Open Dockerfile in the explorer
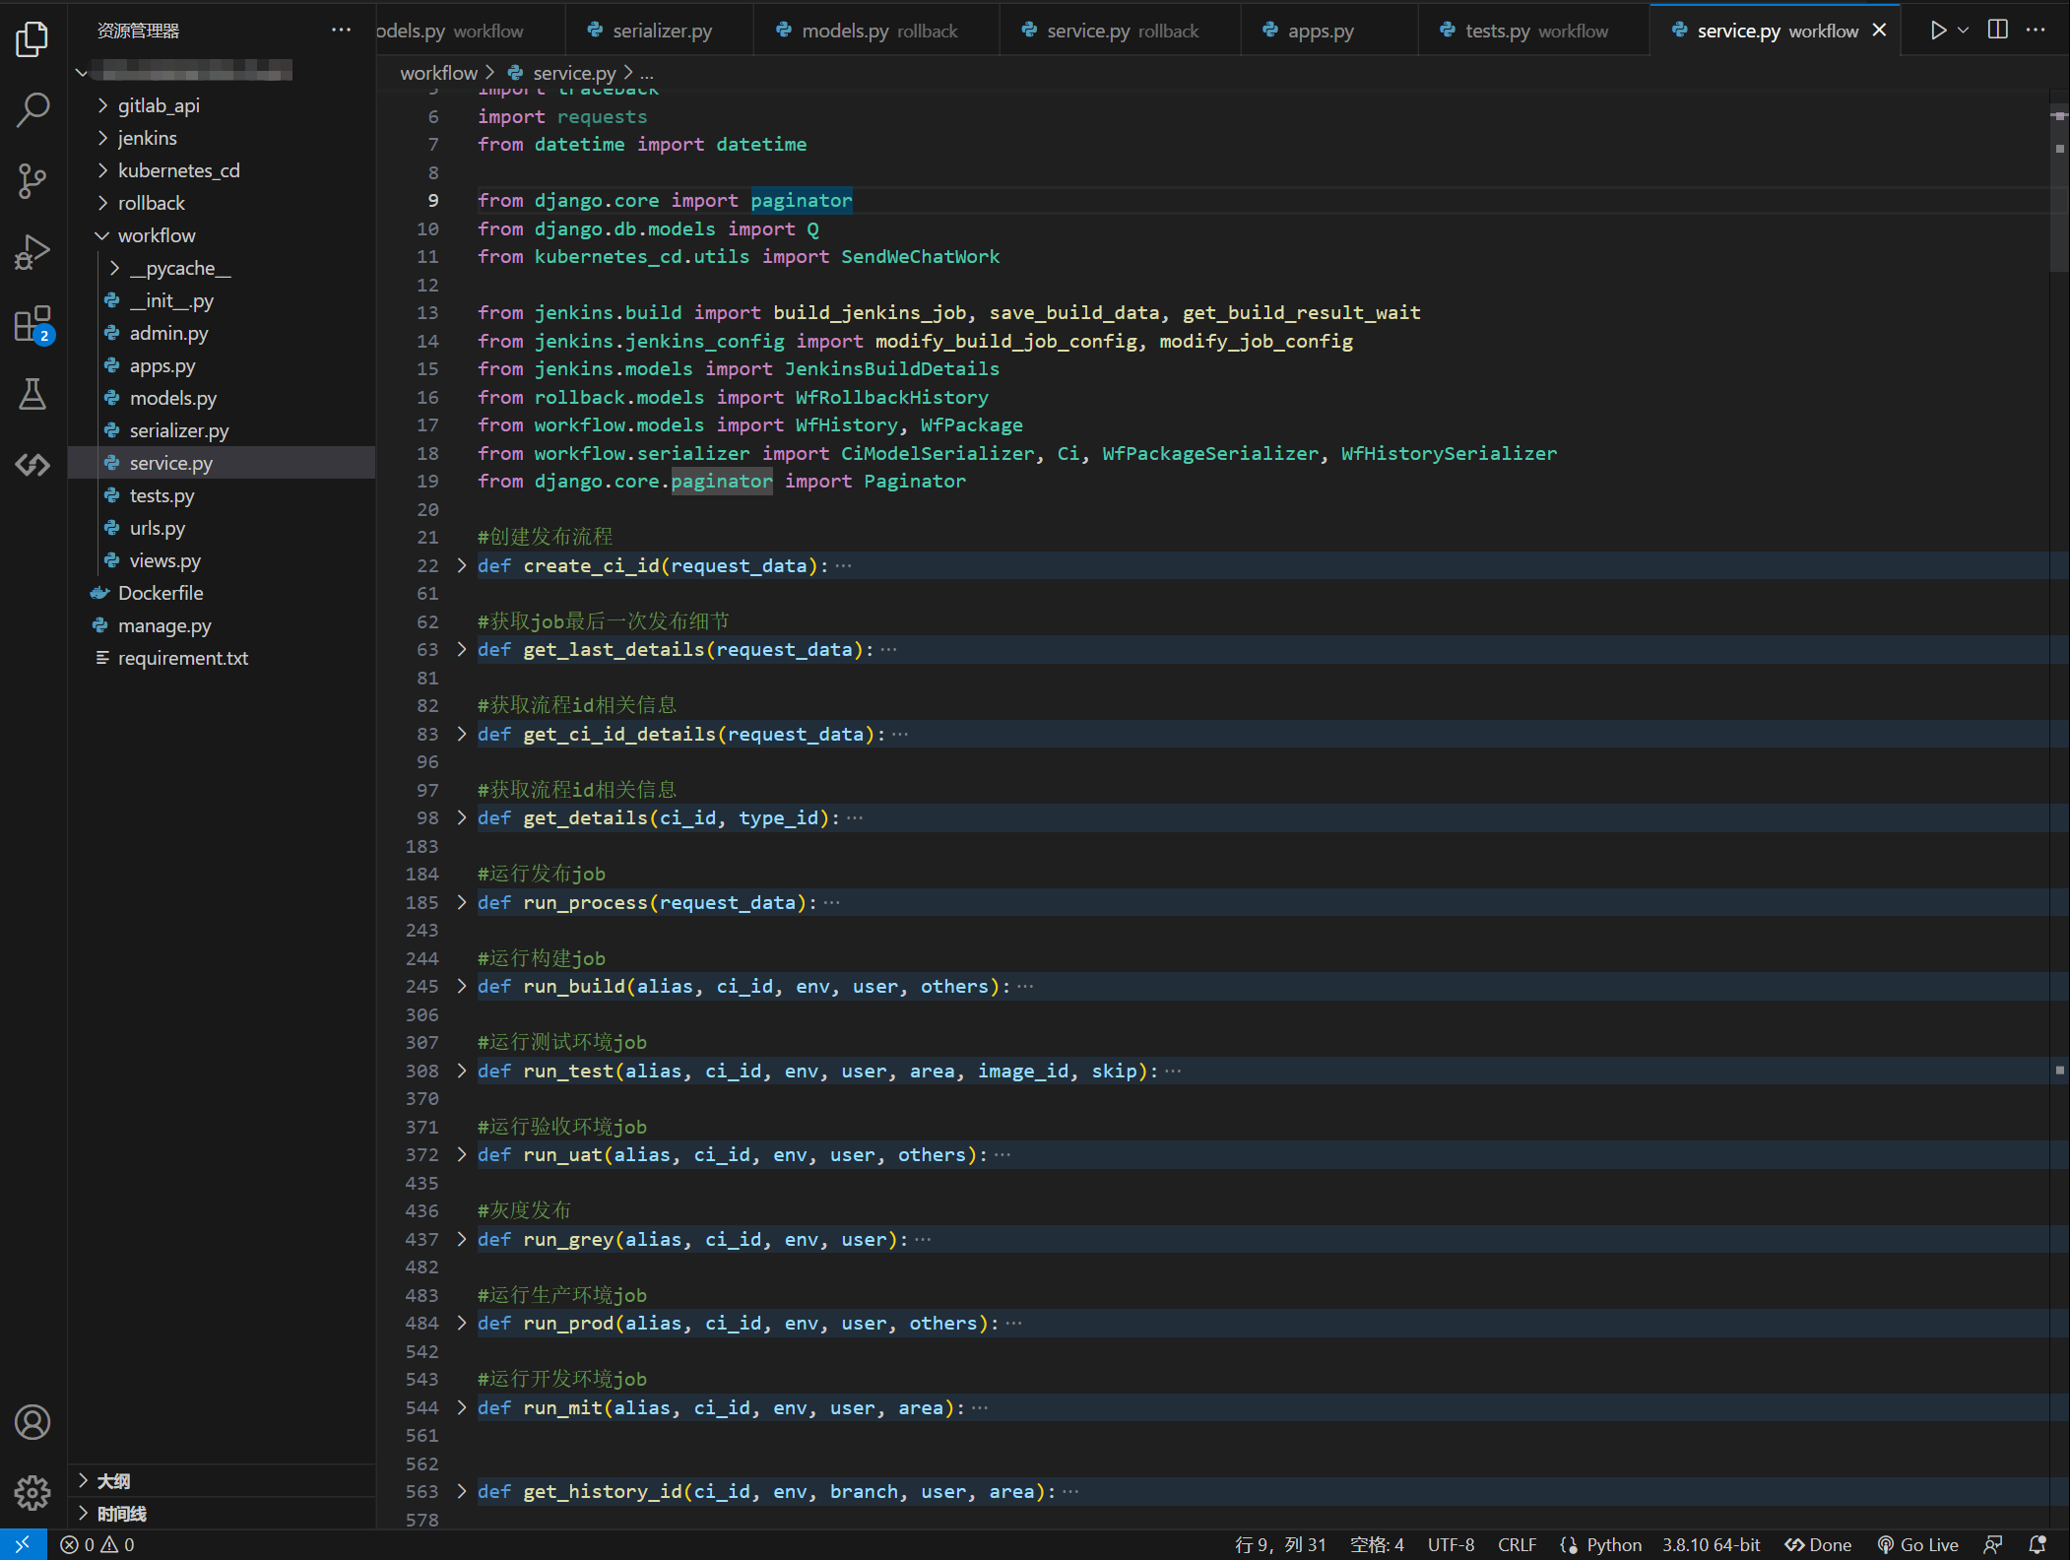2070x1560 pixels. [x=222, y=593]
